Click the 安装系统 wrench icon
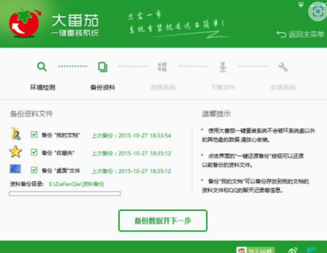Viewport: 327px width, 253px height. click(283, 67)
